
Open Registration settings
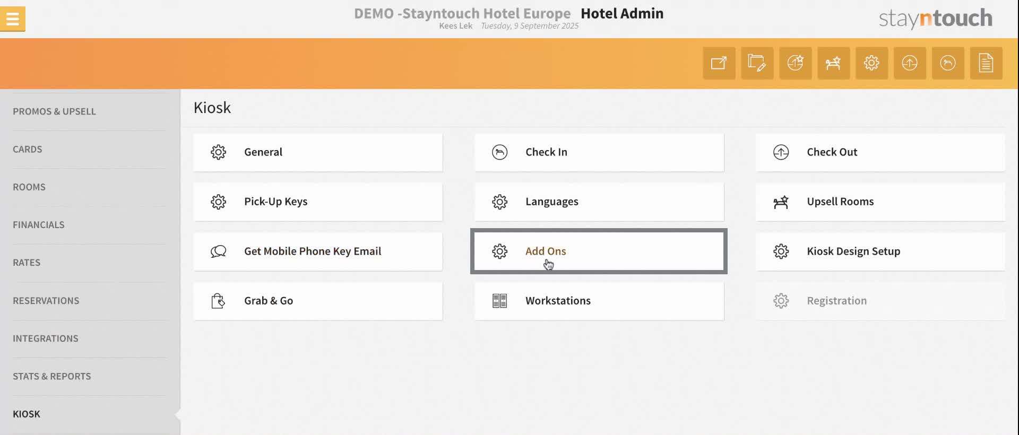click(880, 301)
